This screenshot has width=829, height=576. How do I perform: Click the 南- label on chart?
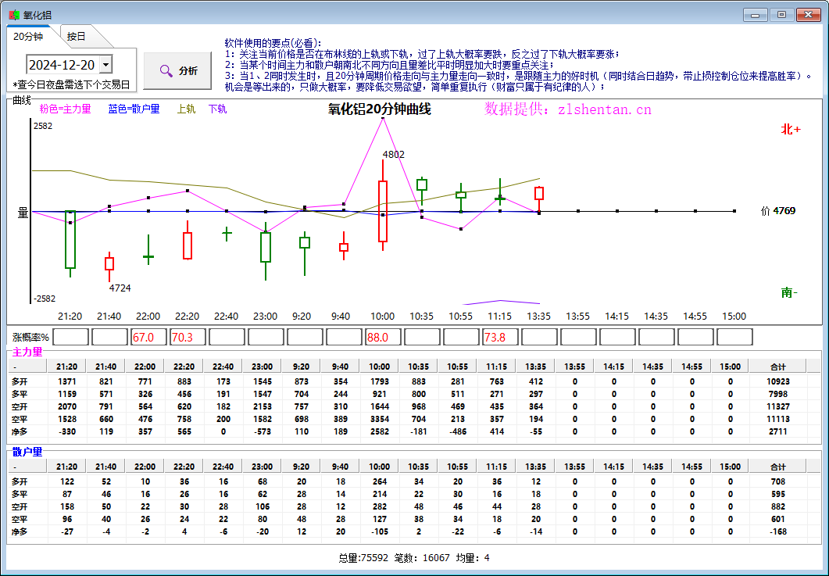click(x=789, y=292)
